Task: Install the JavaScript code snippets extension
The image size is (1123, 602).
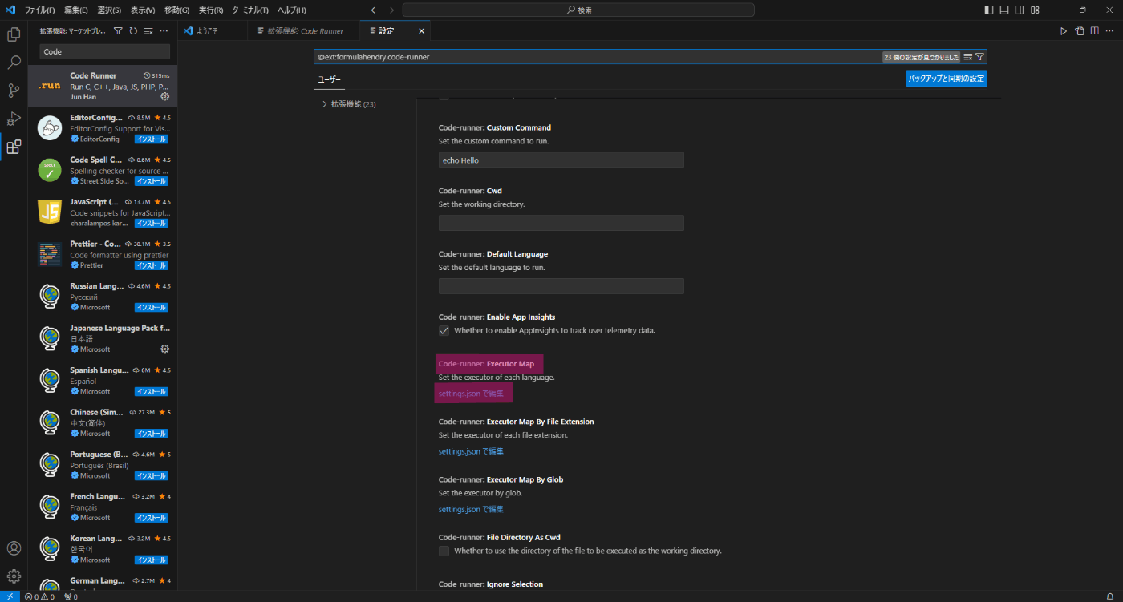Action: 151,223
